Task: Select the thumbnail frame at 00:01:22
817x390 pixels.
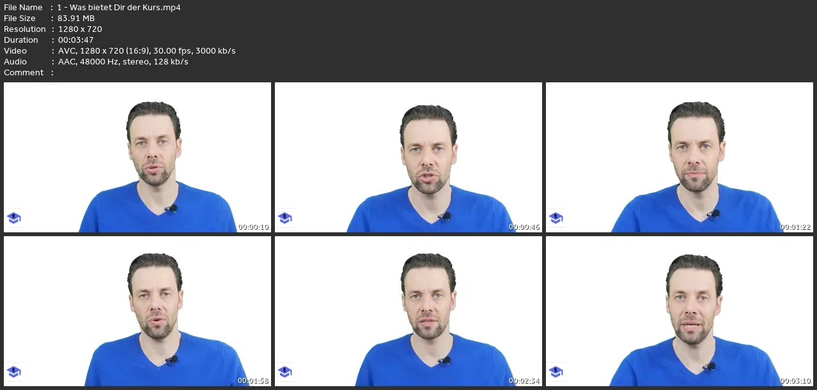Action: (680, 157)
